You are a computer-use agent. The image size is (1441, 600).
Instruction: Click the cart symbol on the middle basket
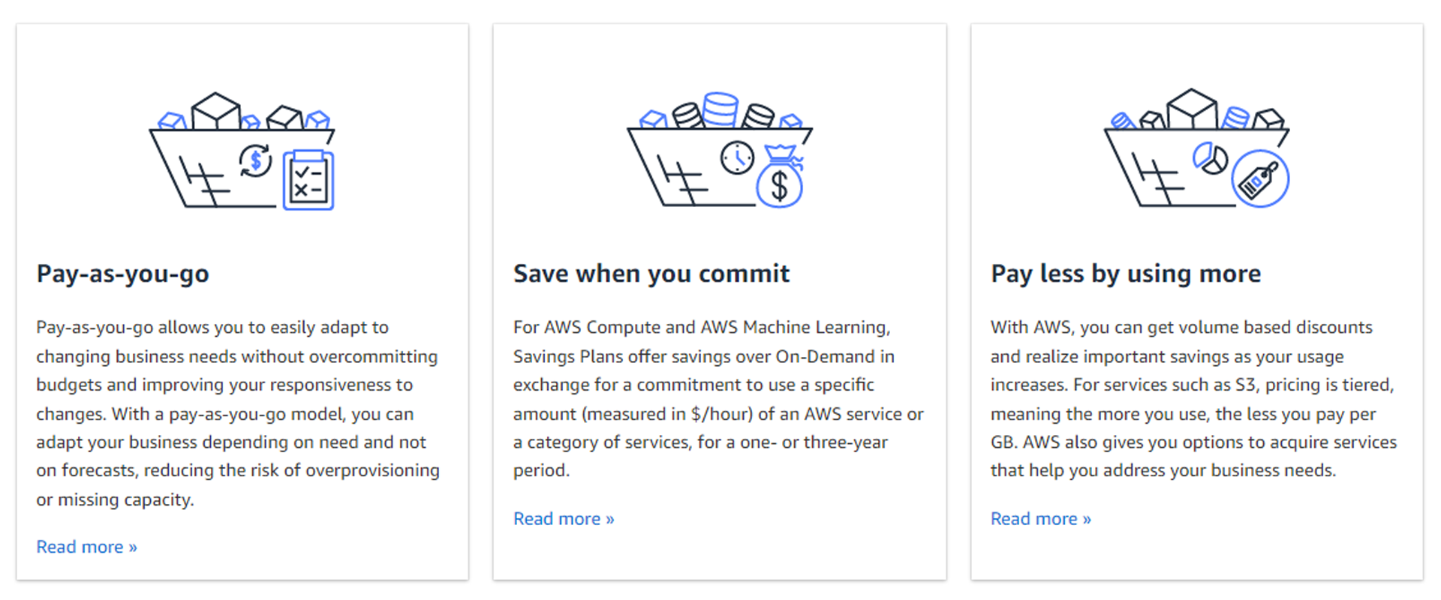680,181
